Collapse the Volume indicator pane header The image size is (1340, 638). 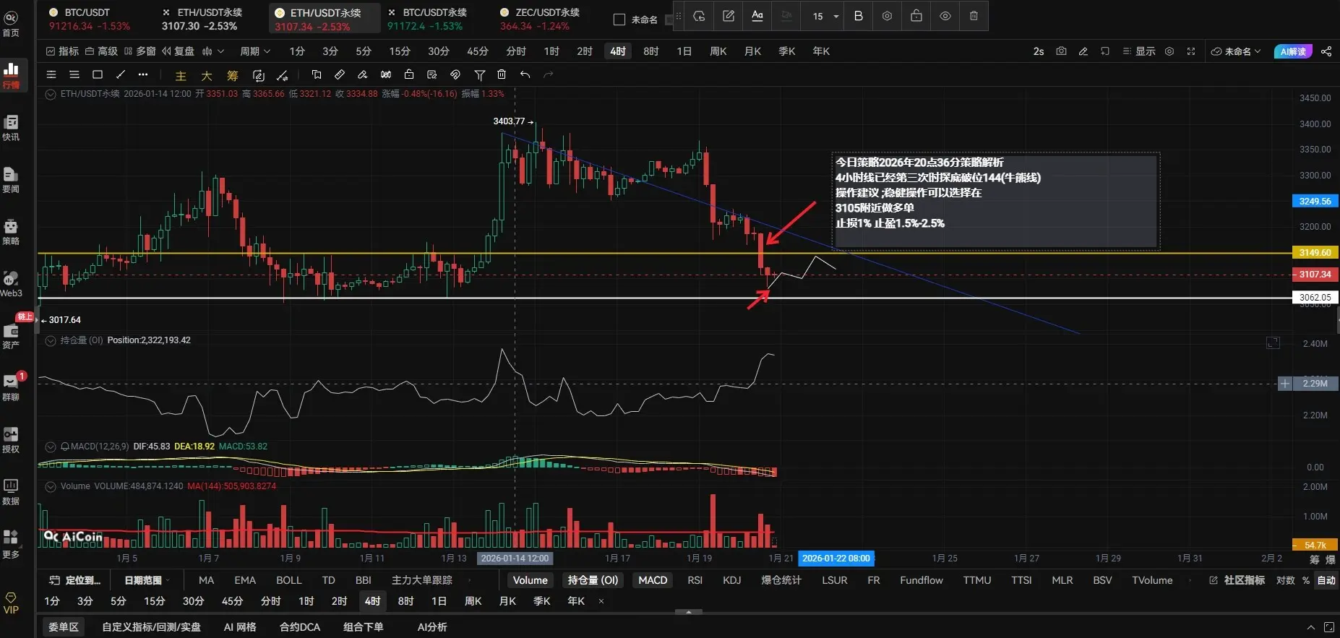pyautogui.click(x=51, y=486)
